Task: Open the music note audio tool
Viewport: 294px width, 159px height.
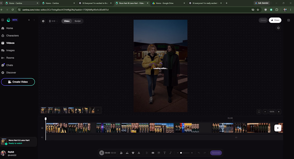Action: 171,153
